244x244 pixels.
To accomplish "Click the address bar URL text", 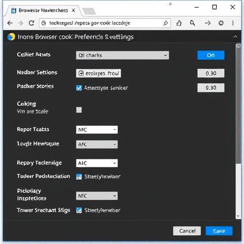I will point(90,23).
